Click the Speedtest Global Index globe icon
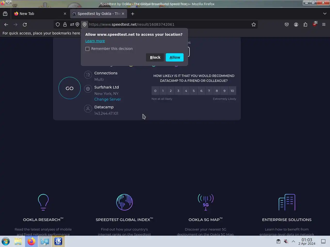 coord(125,202)
